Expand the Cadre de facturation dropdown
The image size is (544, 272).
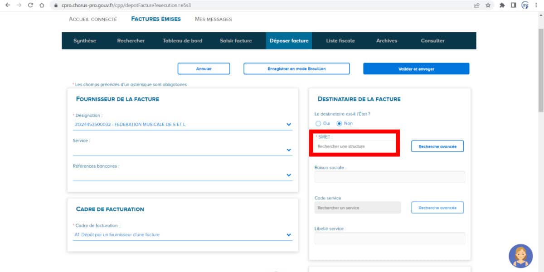pos(289,234)
